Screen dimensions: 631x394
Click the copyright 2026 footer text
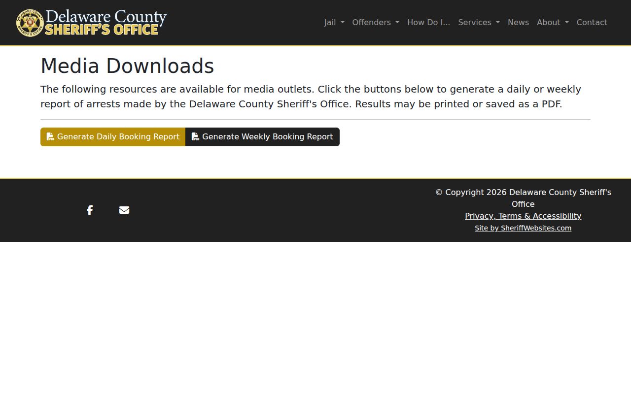(x=523, y=198)
